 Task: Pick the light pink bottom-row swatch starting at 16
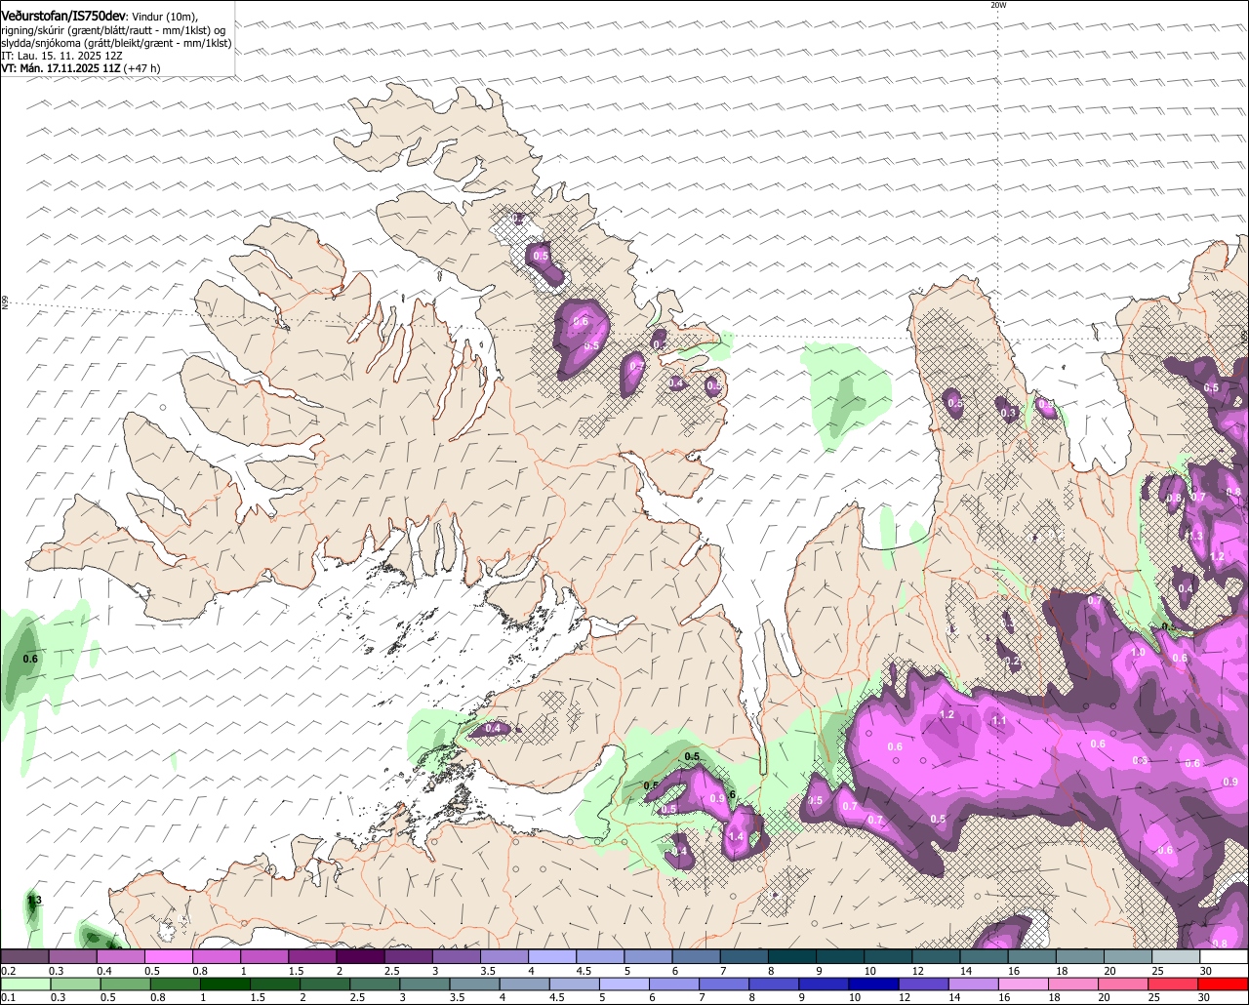[1024, 984]
